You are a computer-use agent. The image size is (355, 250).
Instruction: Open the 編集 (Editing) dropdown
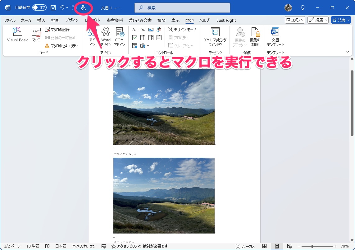[318, 20]
